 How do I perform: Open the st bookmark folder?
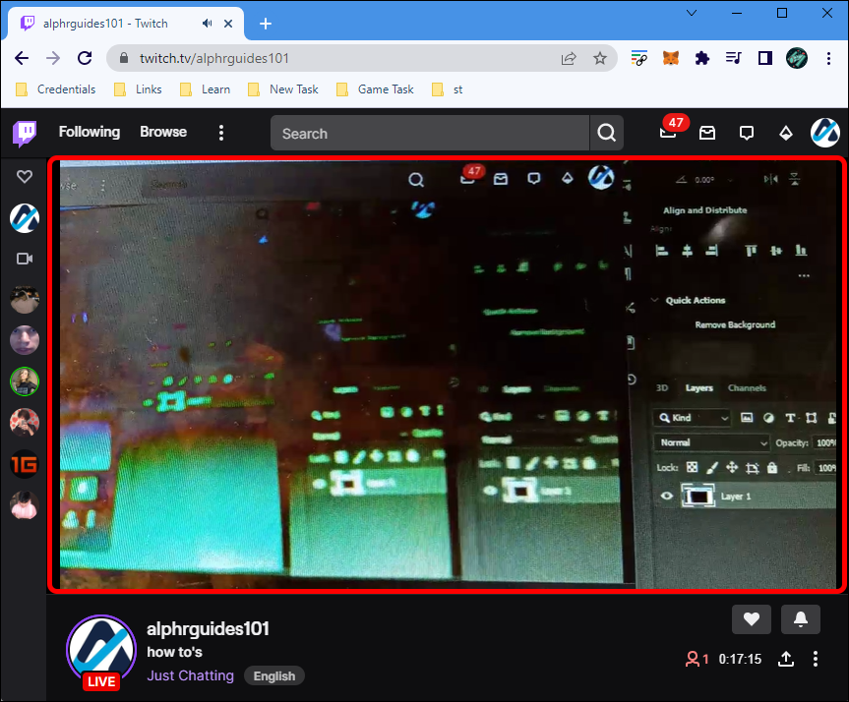(448, 89)
